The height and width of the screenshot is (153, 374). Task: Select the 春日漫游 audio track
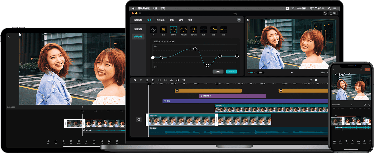click(239, 131)
